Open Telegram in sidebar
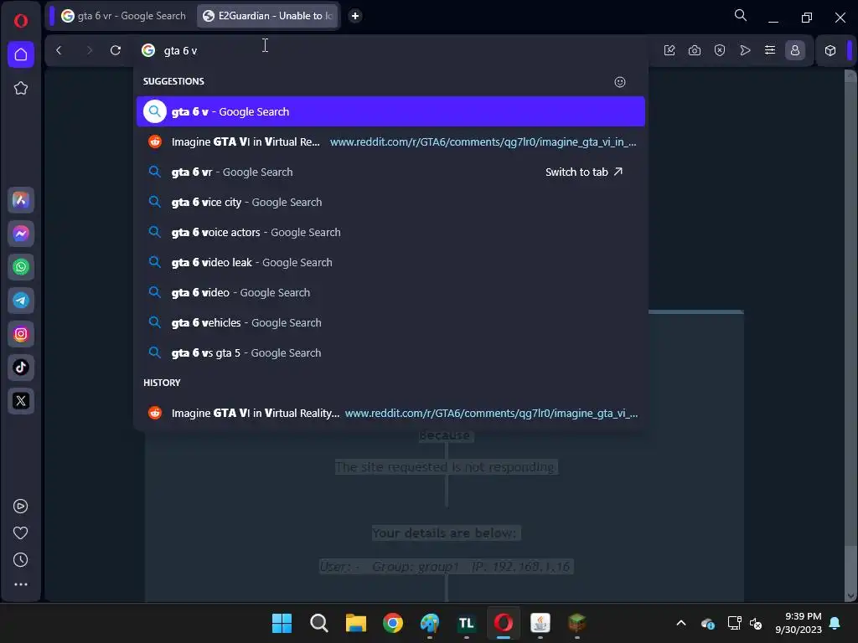This screenshot has width=858, height=643. click(x=21, y=301)
